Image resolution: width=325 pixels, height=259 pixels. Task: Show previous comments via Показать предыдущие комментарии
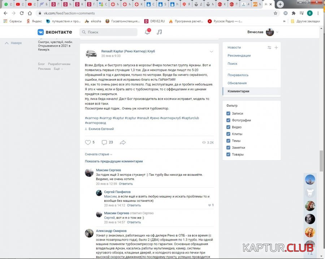pos(114,161)
